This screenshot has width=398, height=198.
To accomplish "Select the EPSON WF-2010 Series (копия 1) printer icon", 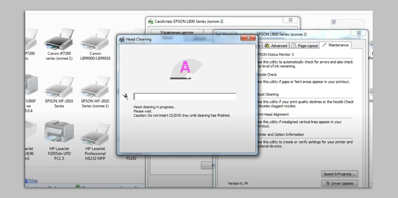I will tap(95, 87).
